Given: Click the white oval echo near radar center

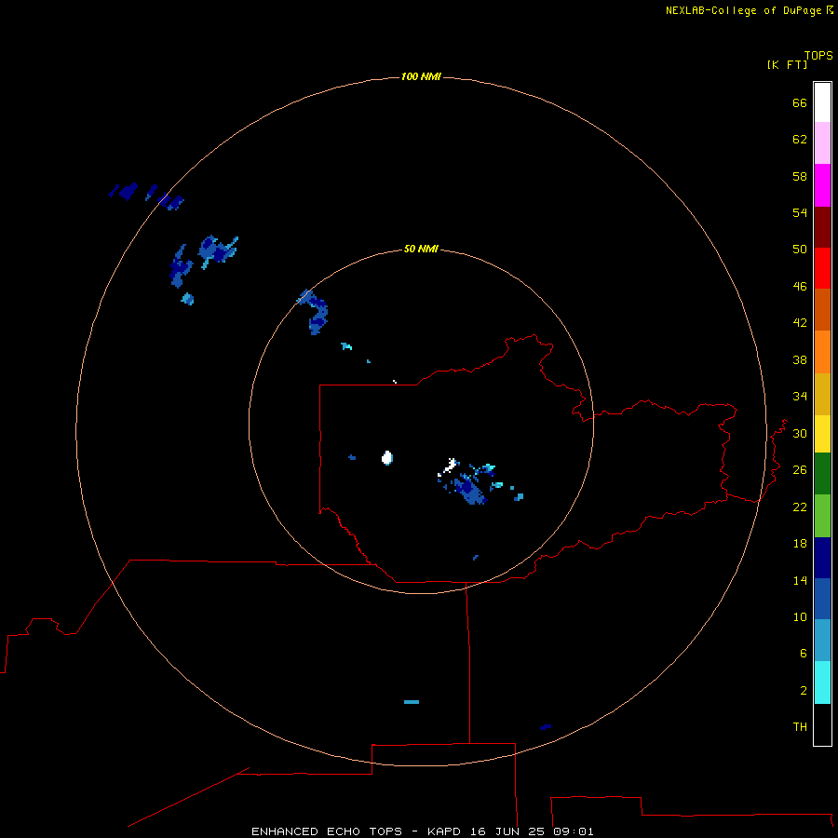Looking at the screenshot, I should [x=387, y=458].
